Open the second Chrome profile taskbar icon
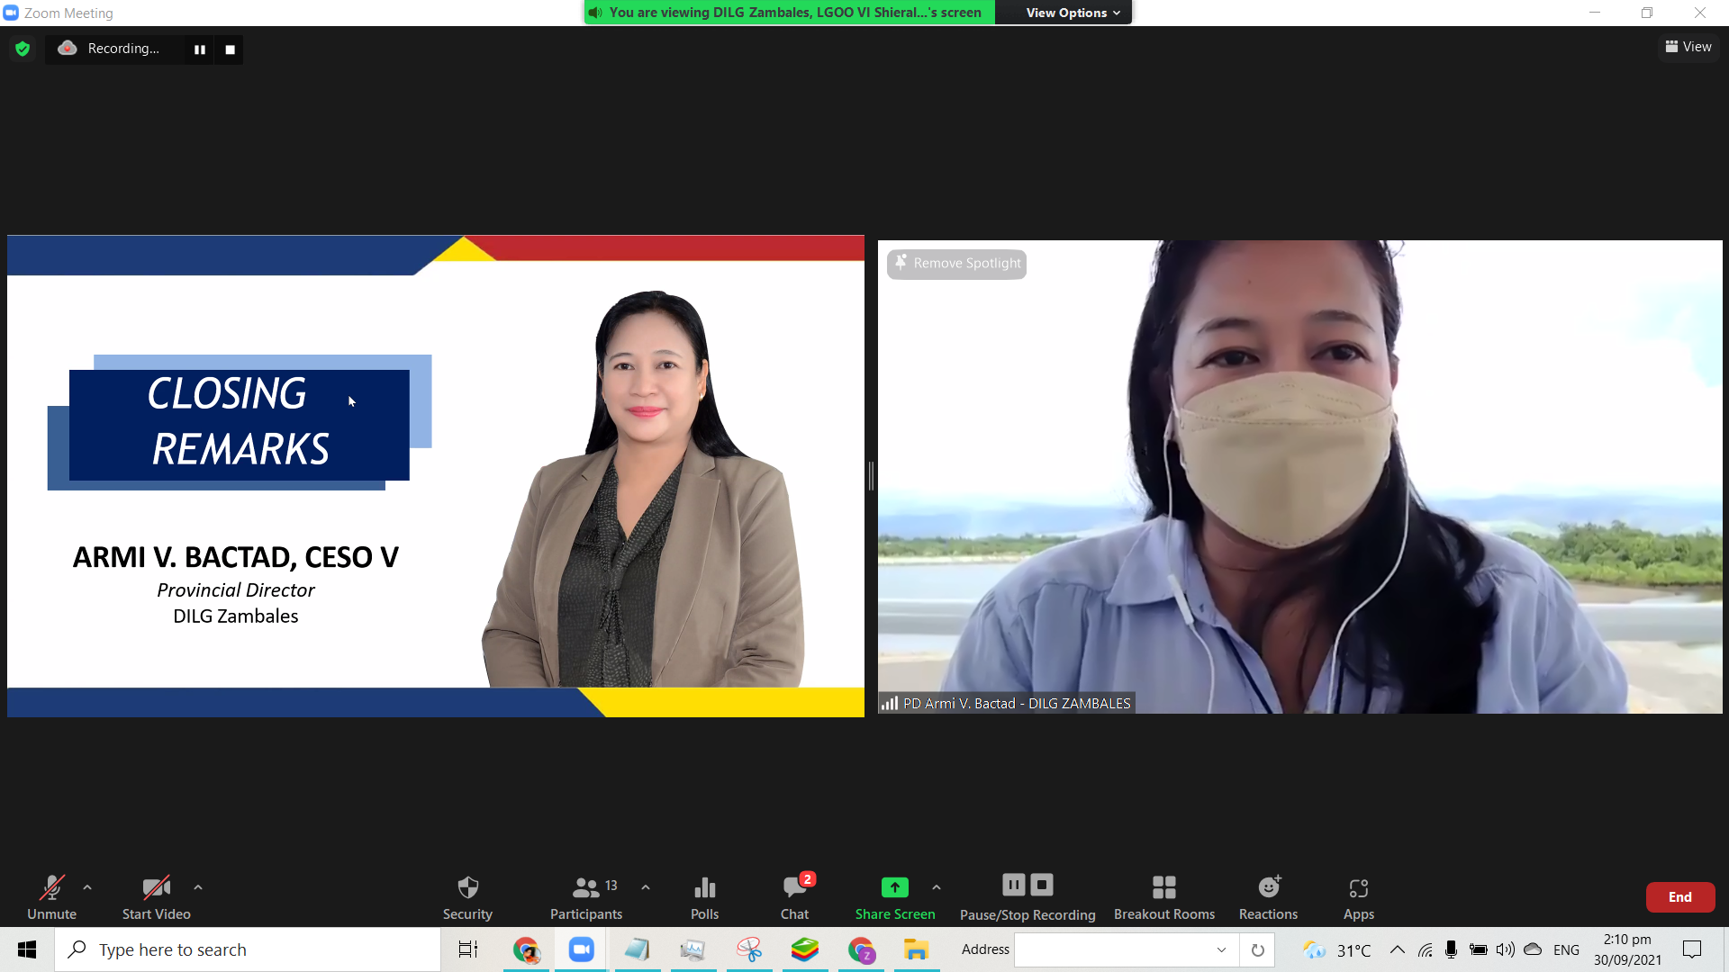The image size is (1729, 972). (x=861, y=949)
